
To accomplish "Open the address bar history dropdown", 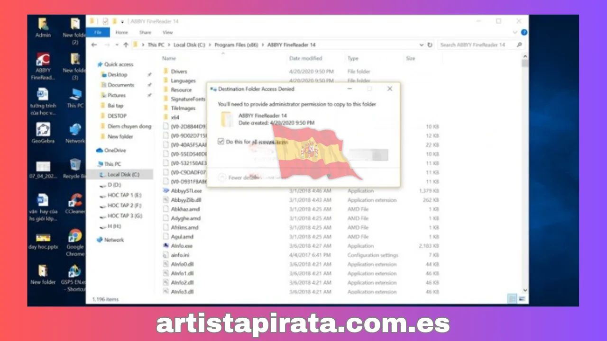I will (x=422, y=45).
